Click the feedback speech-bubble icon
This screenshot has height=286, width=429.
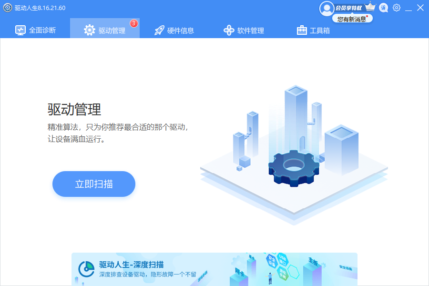click(x=383, y=8)
